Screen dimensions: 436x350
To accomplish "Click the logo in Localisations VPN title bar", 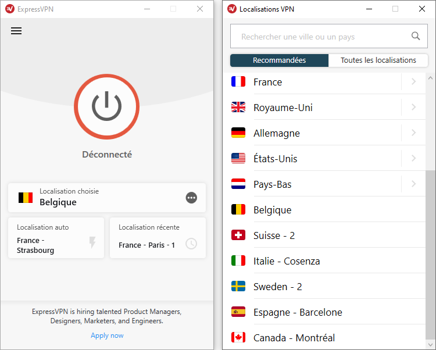I will coord(231,9).
